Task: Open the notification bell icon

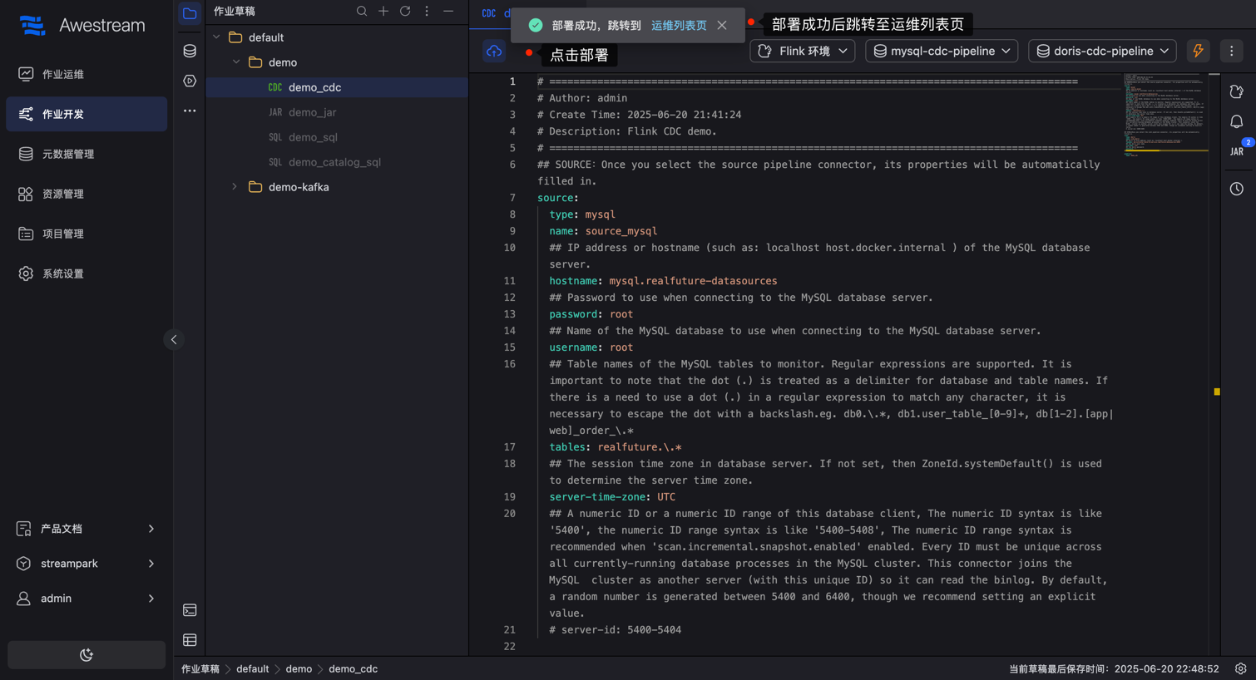Action: (1237, 122)
